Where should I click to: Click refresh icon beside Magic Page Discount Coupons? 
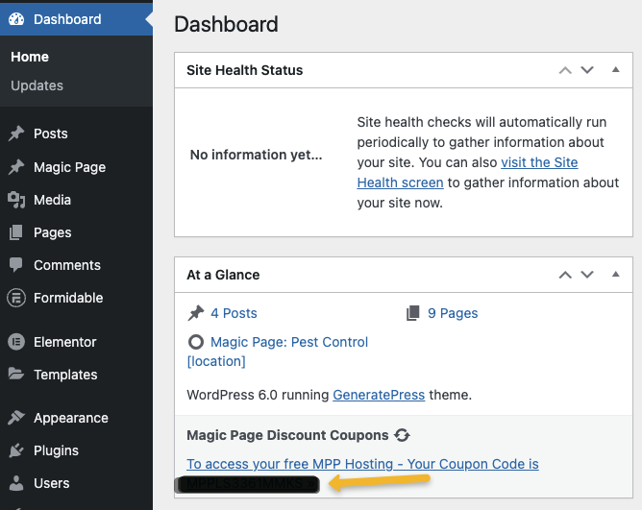tap(402, 435)
